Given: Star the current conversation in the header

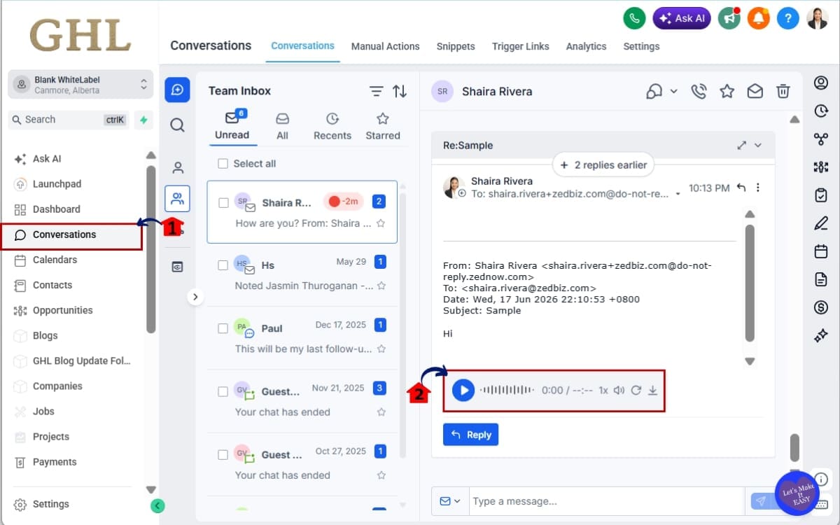Looking at the screenshot, I should (727, 91).
